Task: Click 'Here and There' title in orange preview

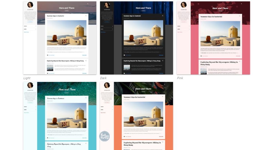Action: (x=143, y=89)
